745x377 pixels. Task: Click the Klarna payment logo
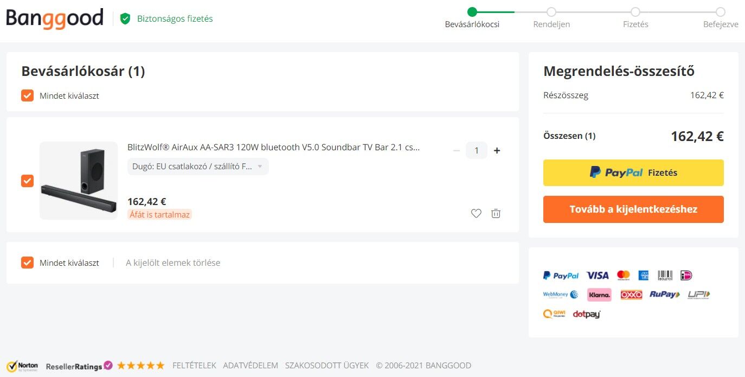click(x=599, y=295)
